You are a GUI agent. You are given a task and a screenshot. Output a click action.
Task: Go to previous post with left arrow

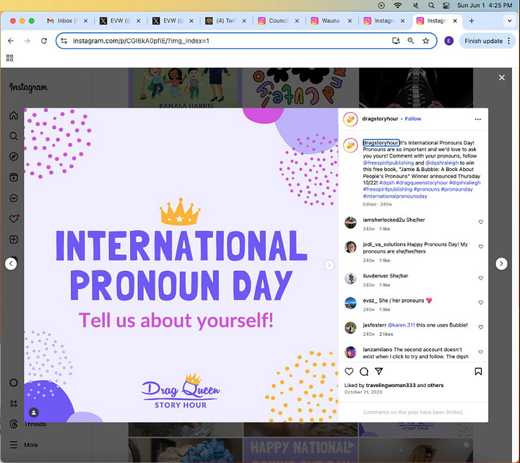pyautogui.click(x=11, y=264)
